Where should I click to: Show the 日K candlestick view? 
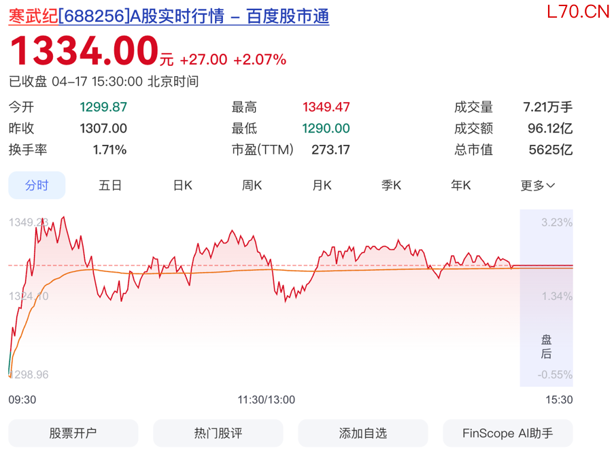[x=182, y=185]
